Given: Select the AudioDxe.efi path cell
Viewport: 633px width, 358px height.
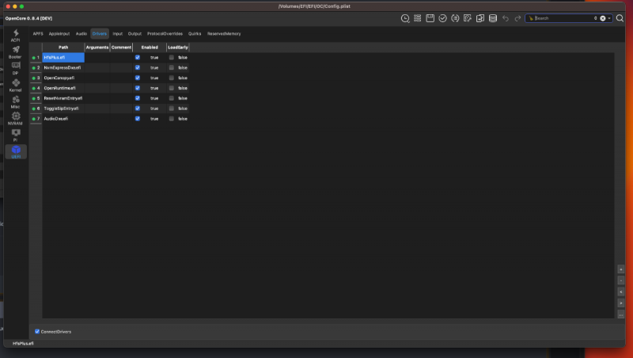Looking at the screenshot, I should (63, 118).
